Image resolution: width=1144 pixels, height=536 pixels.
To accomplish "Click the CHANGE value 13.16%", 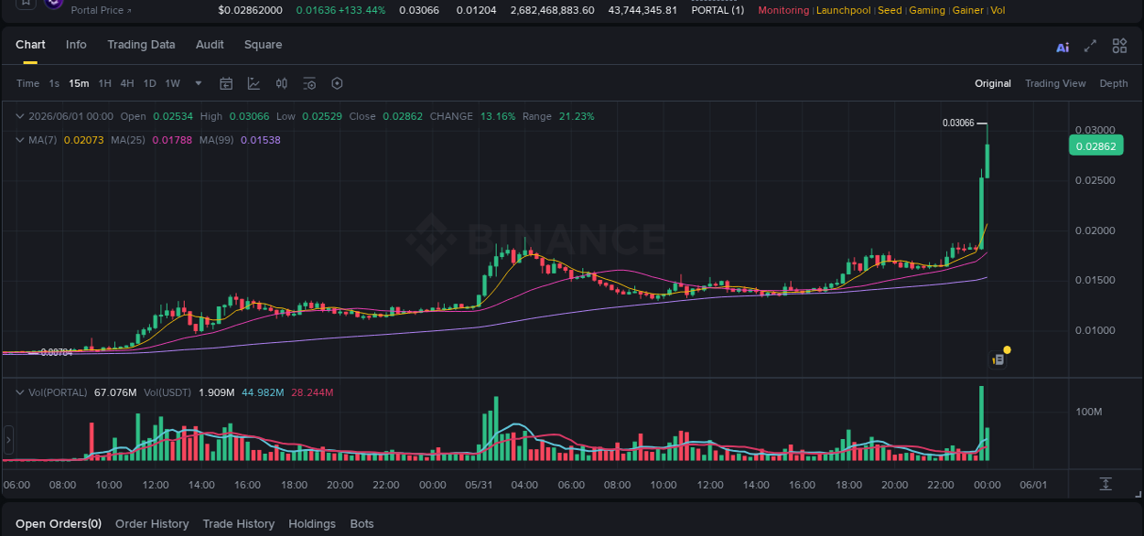I will tap(498, 116).
